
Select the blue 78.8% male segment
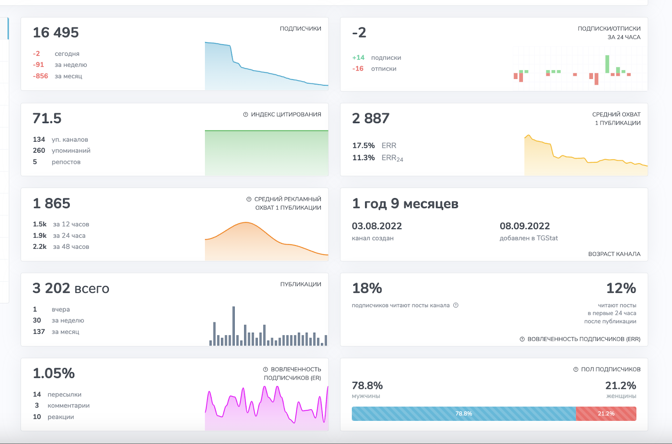coord(464,414)
